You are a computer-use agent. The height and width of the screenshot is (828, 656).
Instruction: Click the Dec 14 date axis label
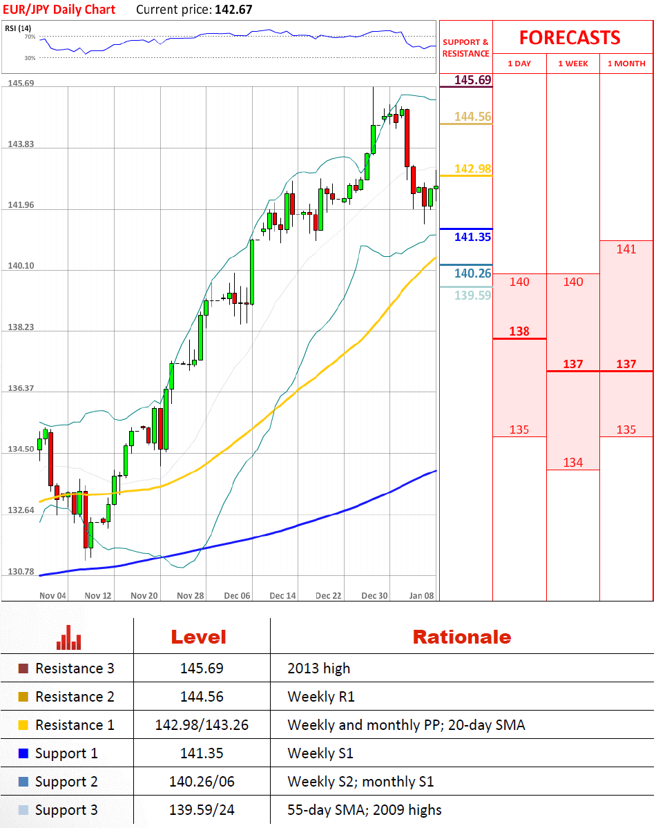282,595
